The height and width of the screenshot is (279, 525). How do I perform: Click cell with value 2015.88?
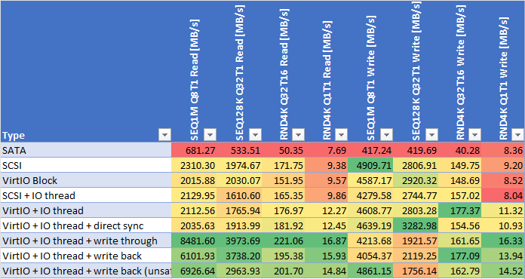(194, 180)
